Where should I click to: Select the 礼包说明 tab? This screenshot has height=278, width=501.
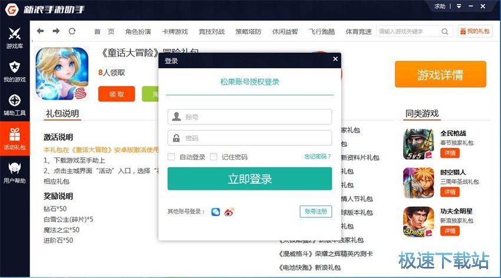pyautogui.click(x=62, y=114)
